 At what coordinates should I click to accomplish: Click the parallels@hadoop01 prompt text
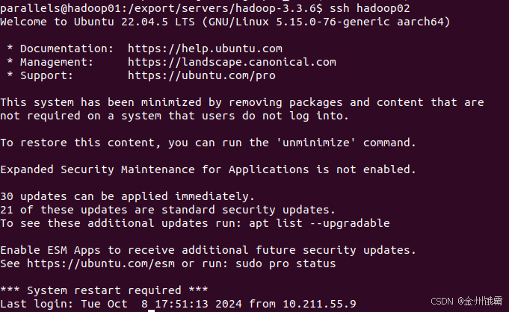pyautogui.click(x=64, y=8)
